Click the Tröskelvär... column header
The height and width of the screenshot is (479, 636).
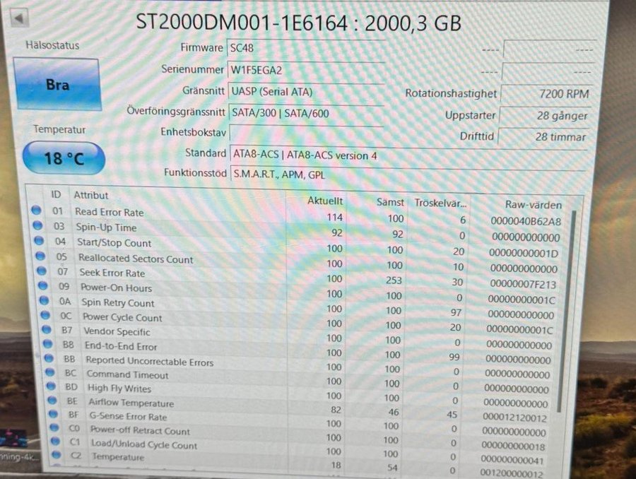pos(440,203)
